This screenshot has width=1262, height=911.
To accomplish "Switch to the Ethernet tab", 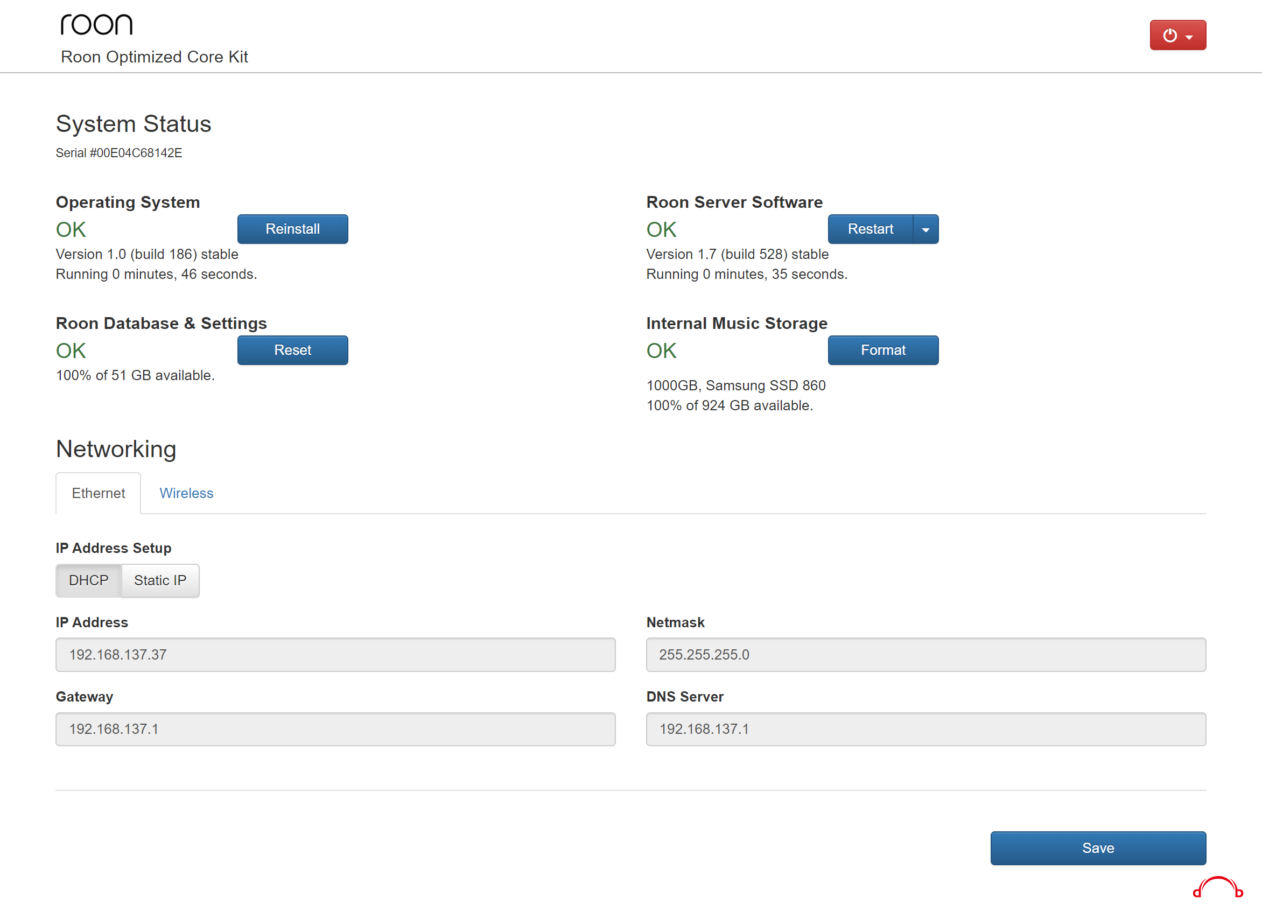I will (98, 493).
